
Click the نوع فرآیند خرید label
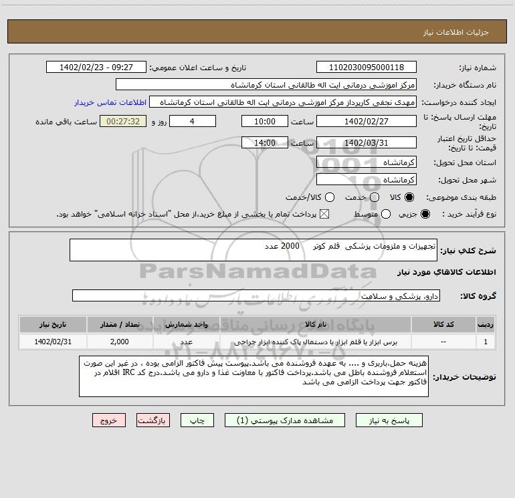pos(469,214)
